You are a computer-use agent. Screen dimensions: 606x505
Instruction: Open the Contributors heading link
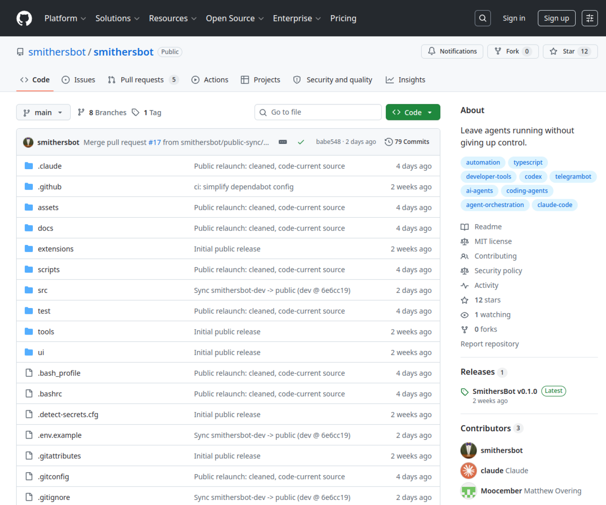pos(486,428)
